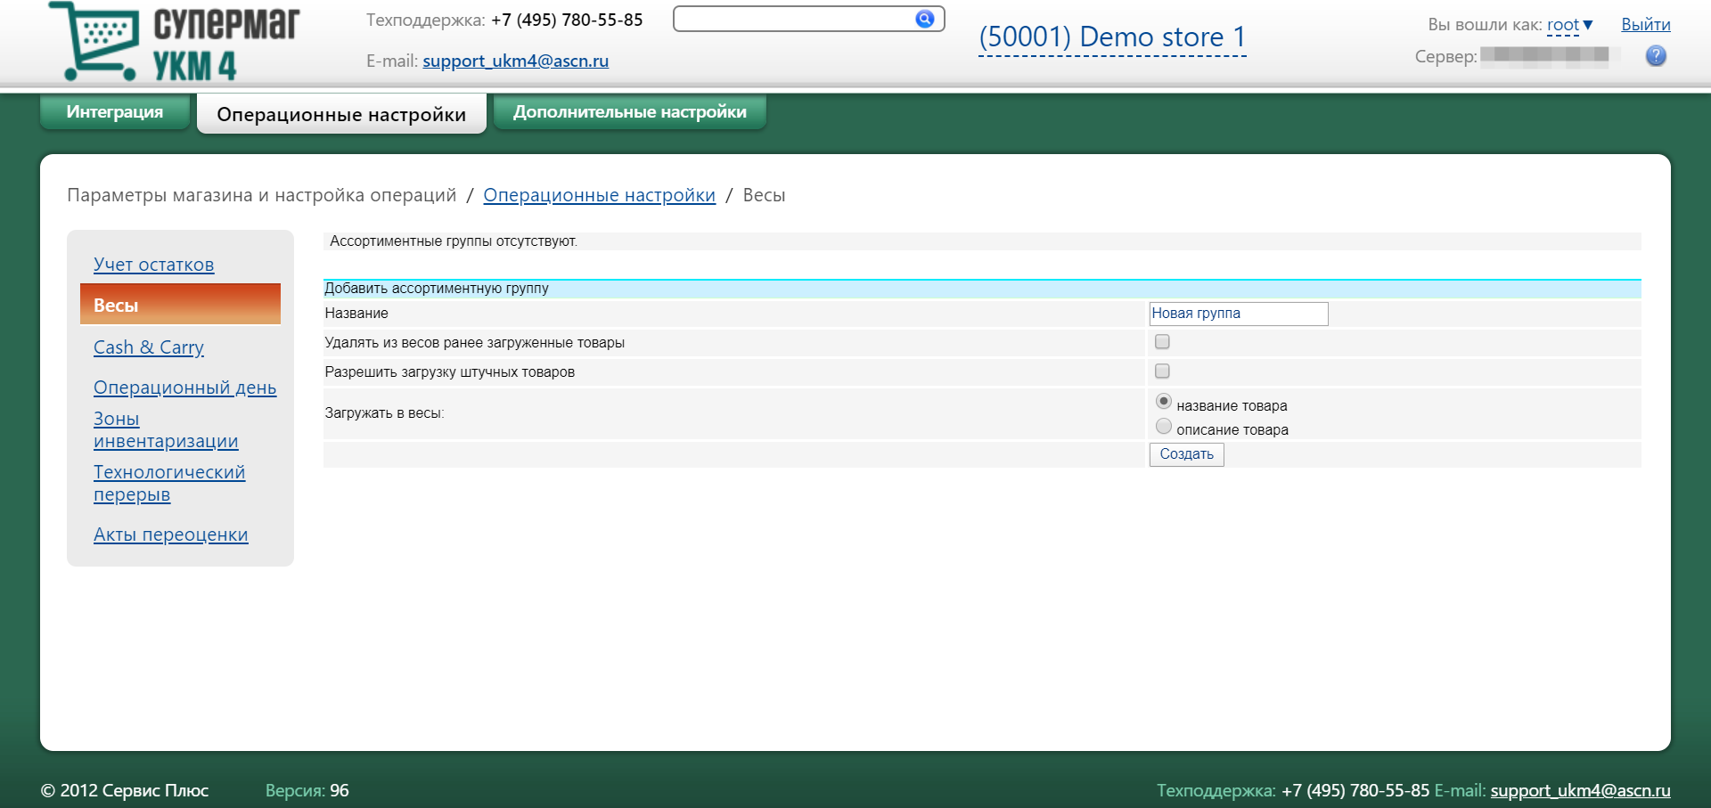This screenshot has height=808, width=1711.
Task: Click 'Параметры магазина и настройка операций' breadcrumb
Action: [x=261, y=195]
